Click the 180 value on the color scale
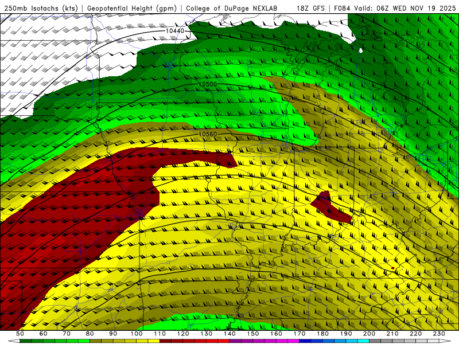The height and width of the screenshot is (344, 459). pyautogui.click(x=322, y=334)
